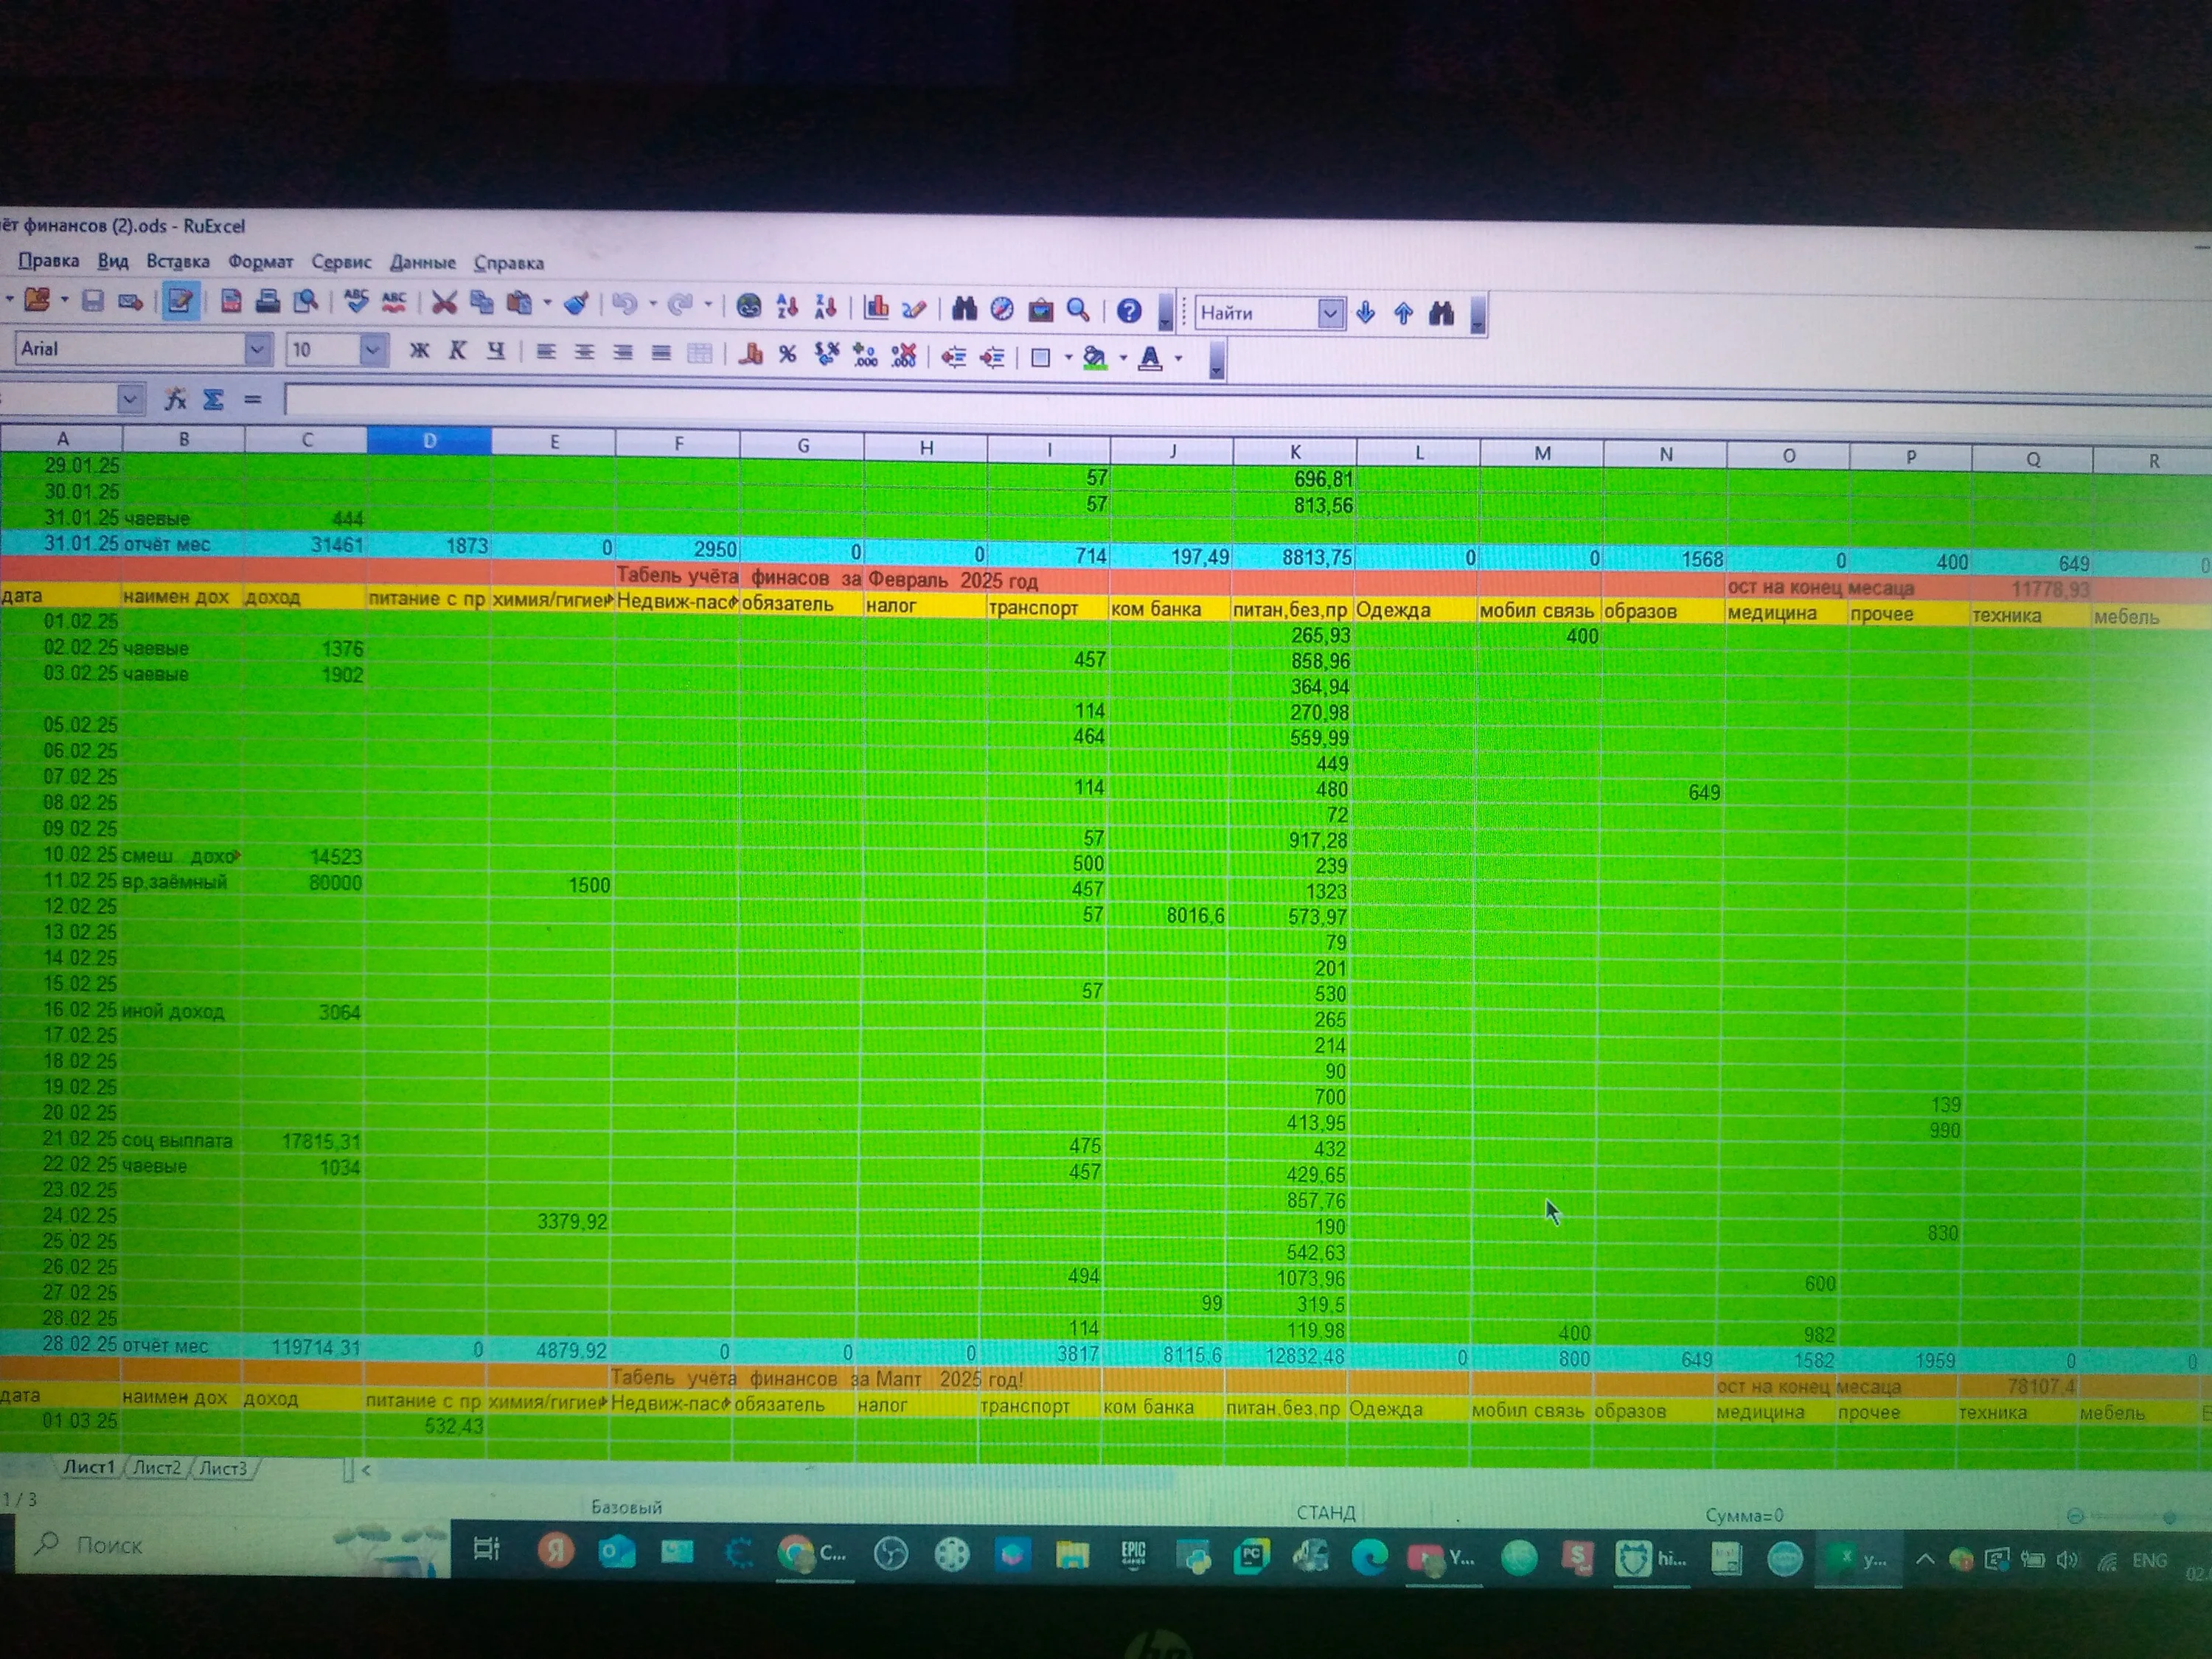Toggle align left
Viewport: 2212px width, 1659px height.
coord(546,352)
